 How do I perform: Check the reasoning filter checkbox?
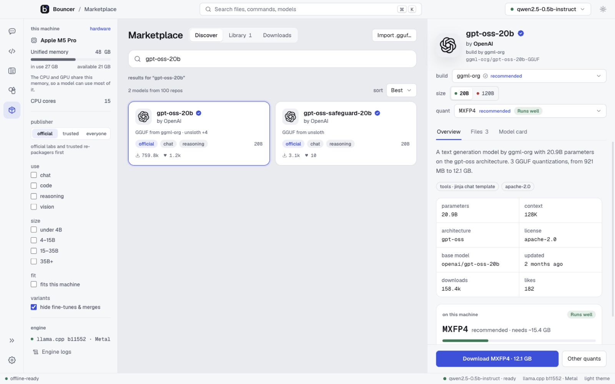34,196
